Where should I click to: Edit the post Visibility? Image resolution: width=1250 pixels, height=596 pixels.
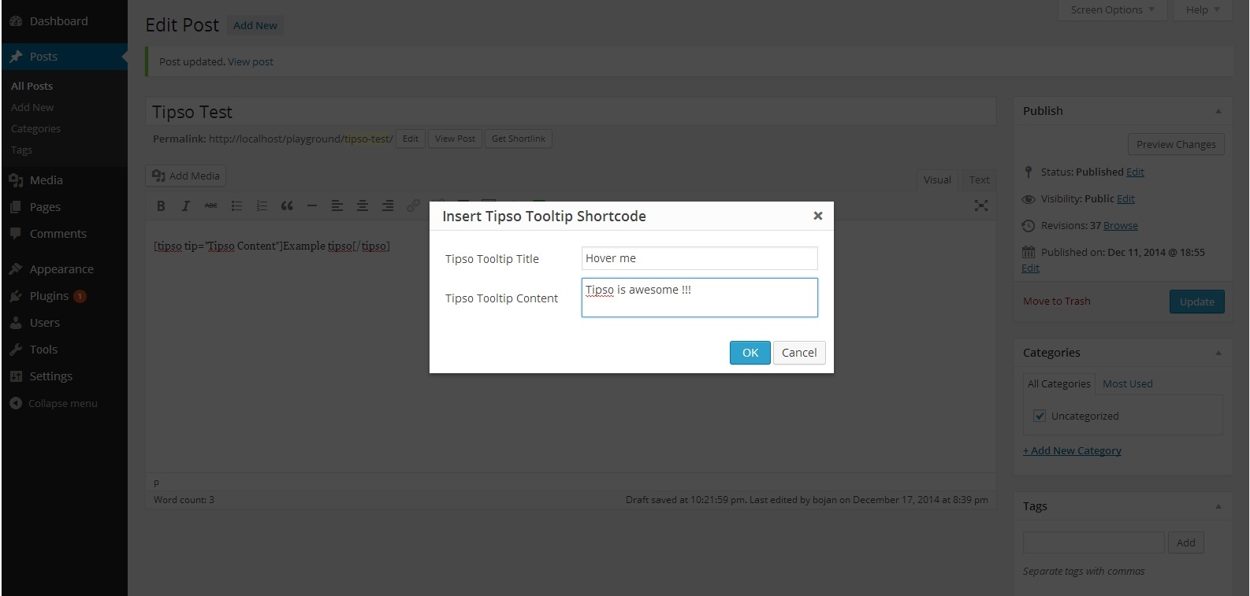tap(1125, 198)
